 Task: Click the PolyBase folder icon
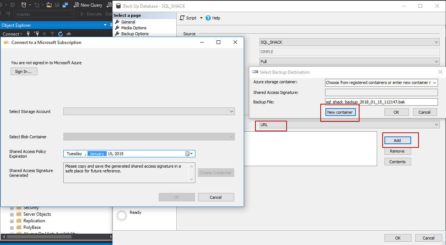[19, 227]
